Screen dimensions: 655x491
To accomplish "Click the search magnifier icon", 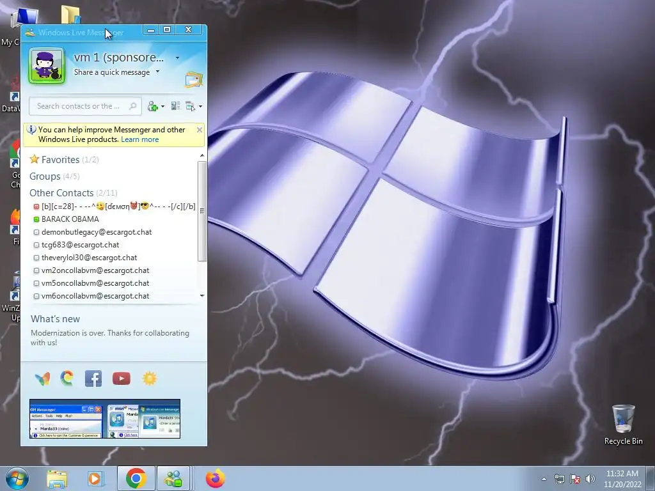I will tap(133, 106).
